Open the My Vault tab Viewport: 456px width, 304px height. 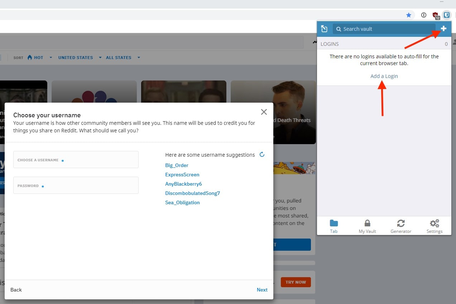coord(368,226)
